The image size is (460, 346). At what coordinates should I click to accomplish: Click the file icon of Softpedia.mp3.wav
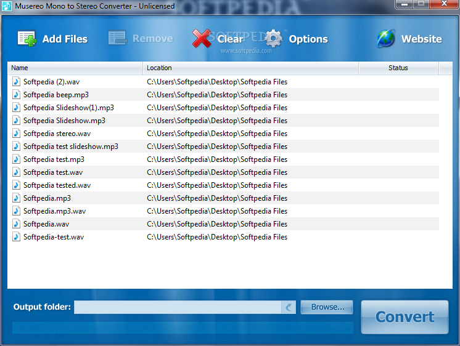16,211
